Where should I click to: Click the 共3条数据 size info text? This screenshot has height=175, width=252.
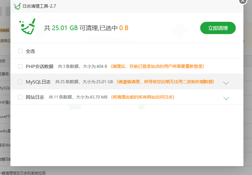point(82,66)
